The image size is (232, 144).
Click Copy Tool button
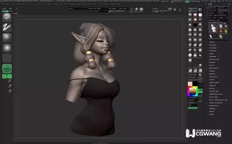[x=213, y=10]
